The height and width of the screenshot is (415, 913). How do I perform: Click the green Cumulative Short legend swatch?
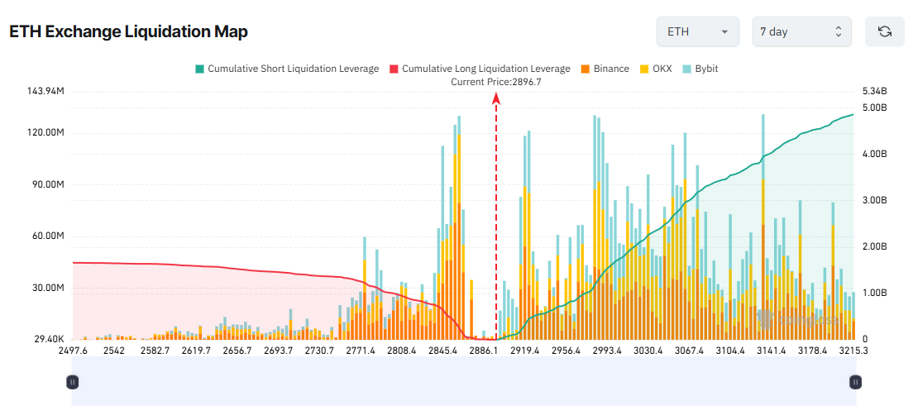pyautogui.click(x=199, y=69)
